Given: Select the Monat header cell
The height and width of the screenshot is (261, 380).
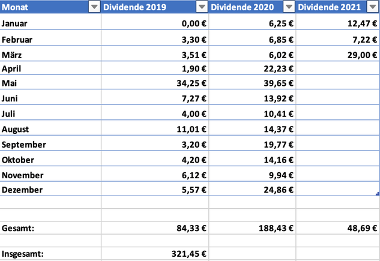Looking at the screenshot, I should point(50,7).
